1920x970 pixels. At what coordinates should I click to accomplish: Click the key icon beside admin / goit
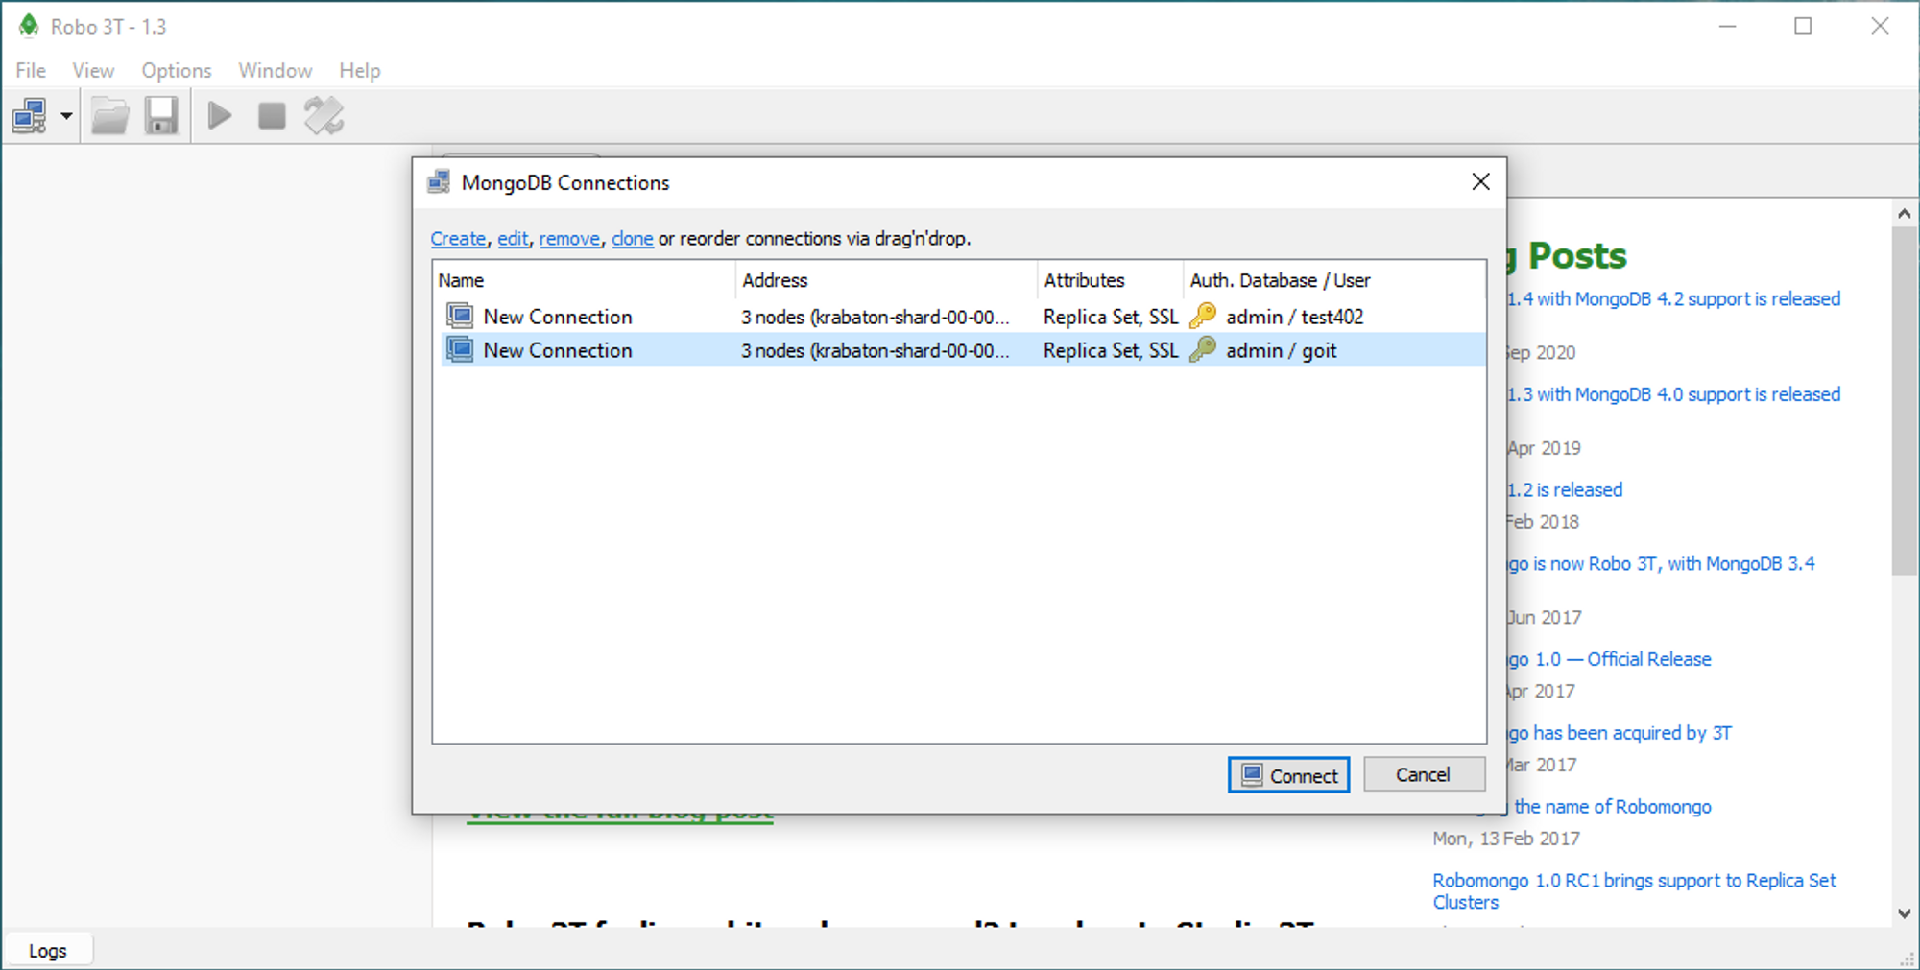[1202, 350]
